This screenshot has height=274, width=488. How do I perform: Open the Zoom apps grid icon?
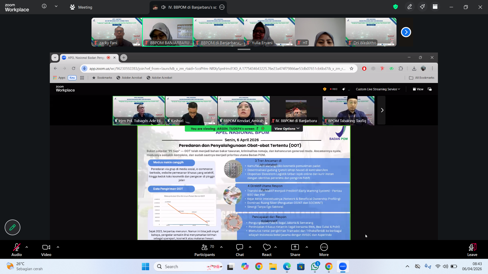pos(435,7)
